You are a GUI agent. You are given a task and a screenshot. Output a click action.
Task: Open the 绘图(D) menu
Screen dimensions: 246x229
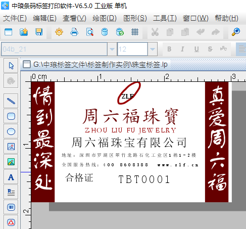105,18
